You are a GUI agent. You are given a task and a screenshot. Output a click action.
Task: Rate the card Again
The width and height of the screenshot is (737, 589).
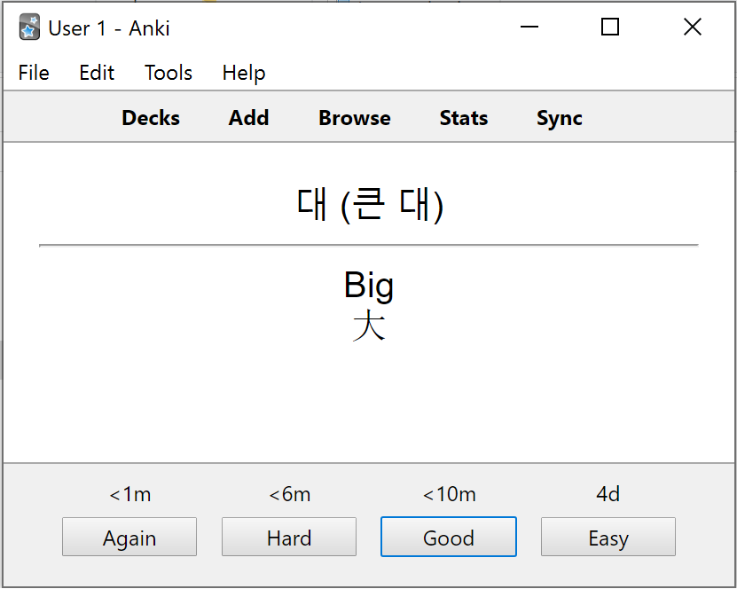tap(129, 537)
